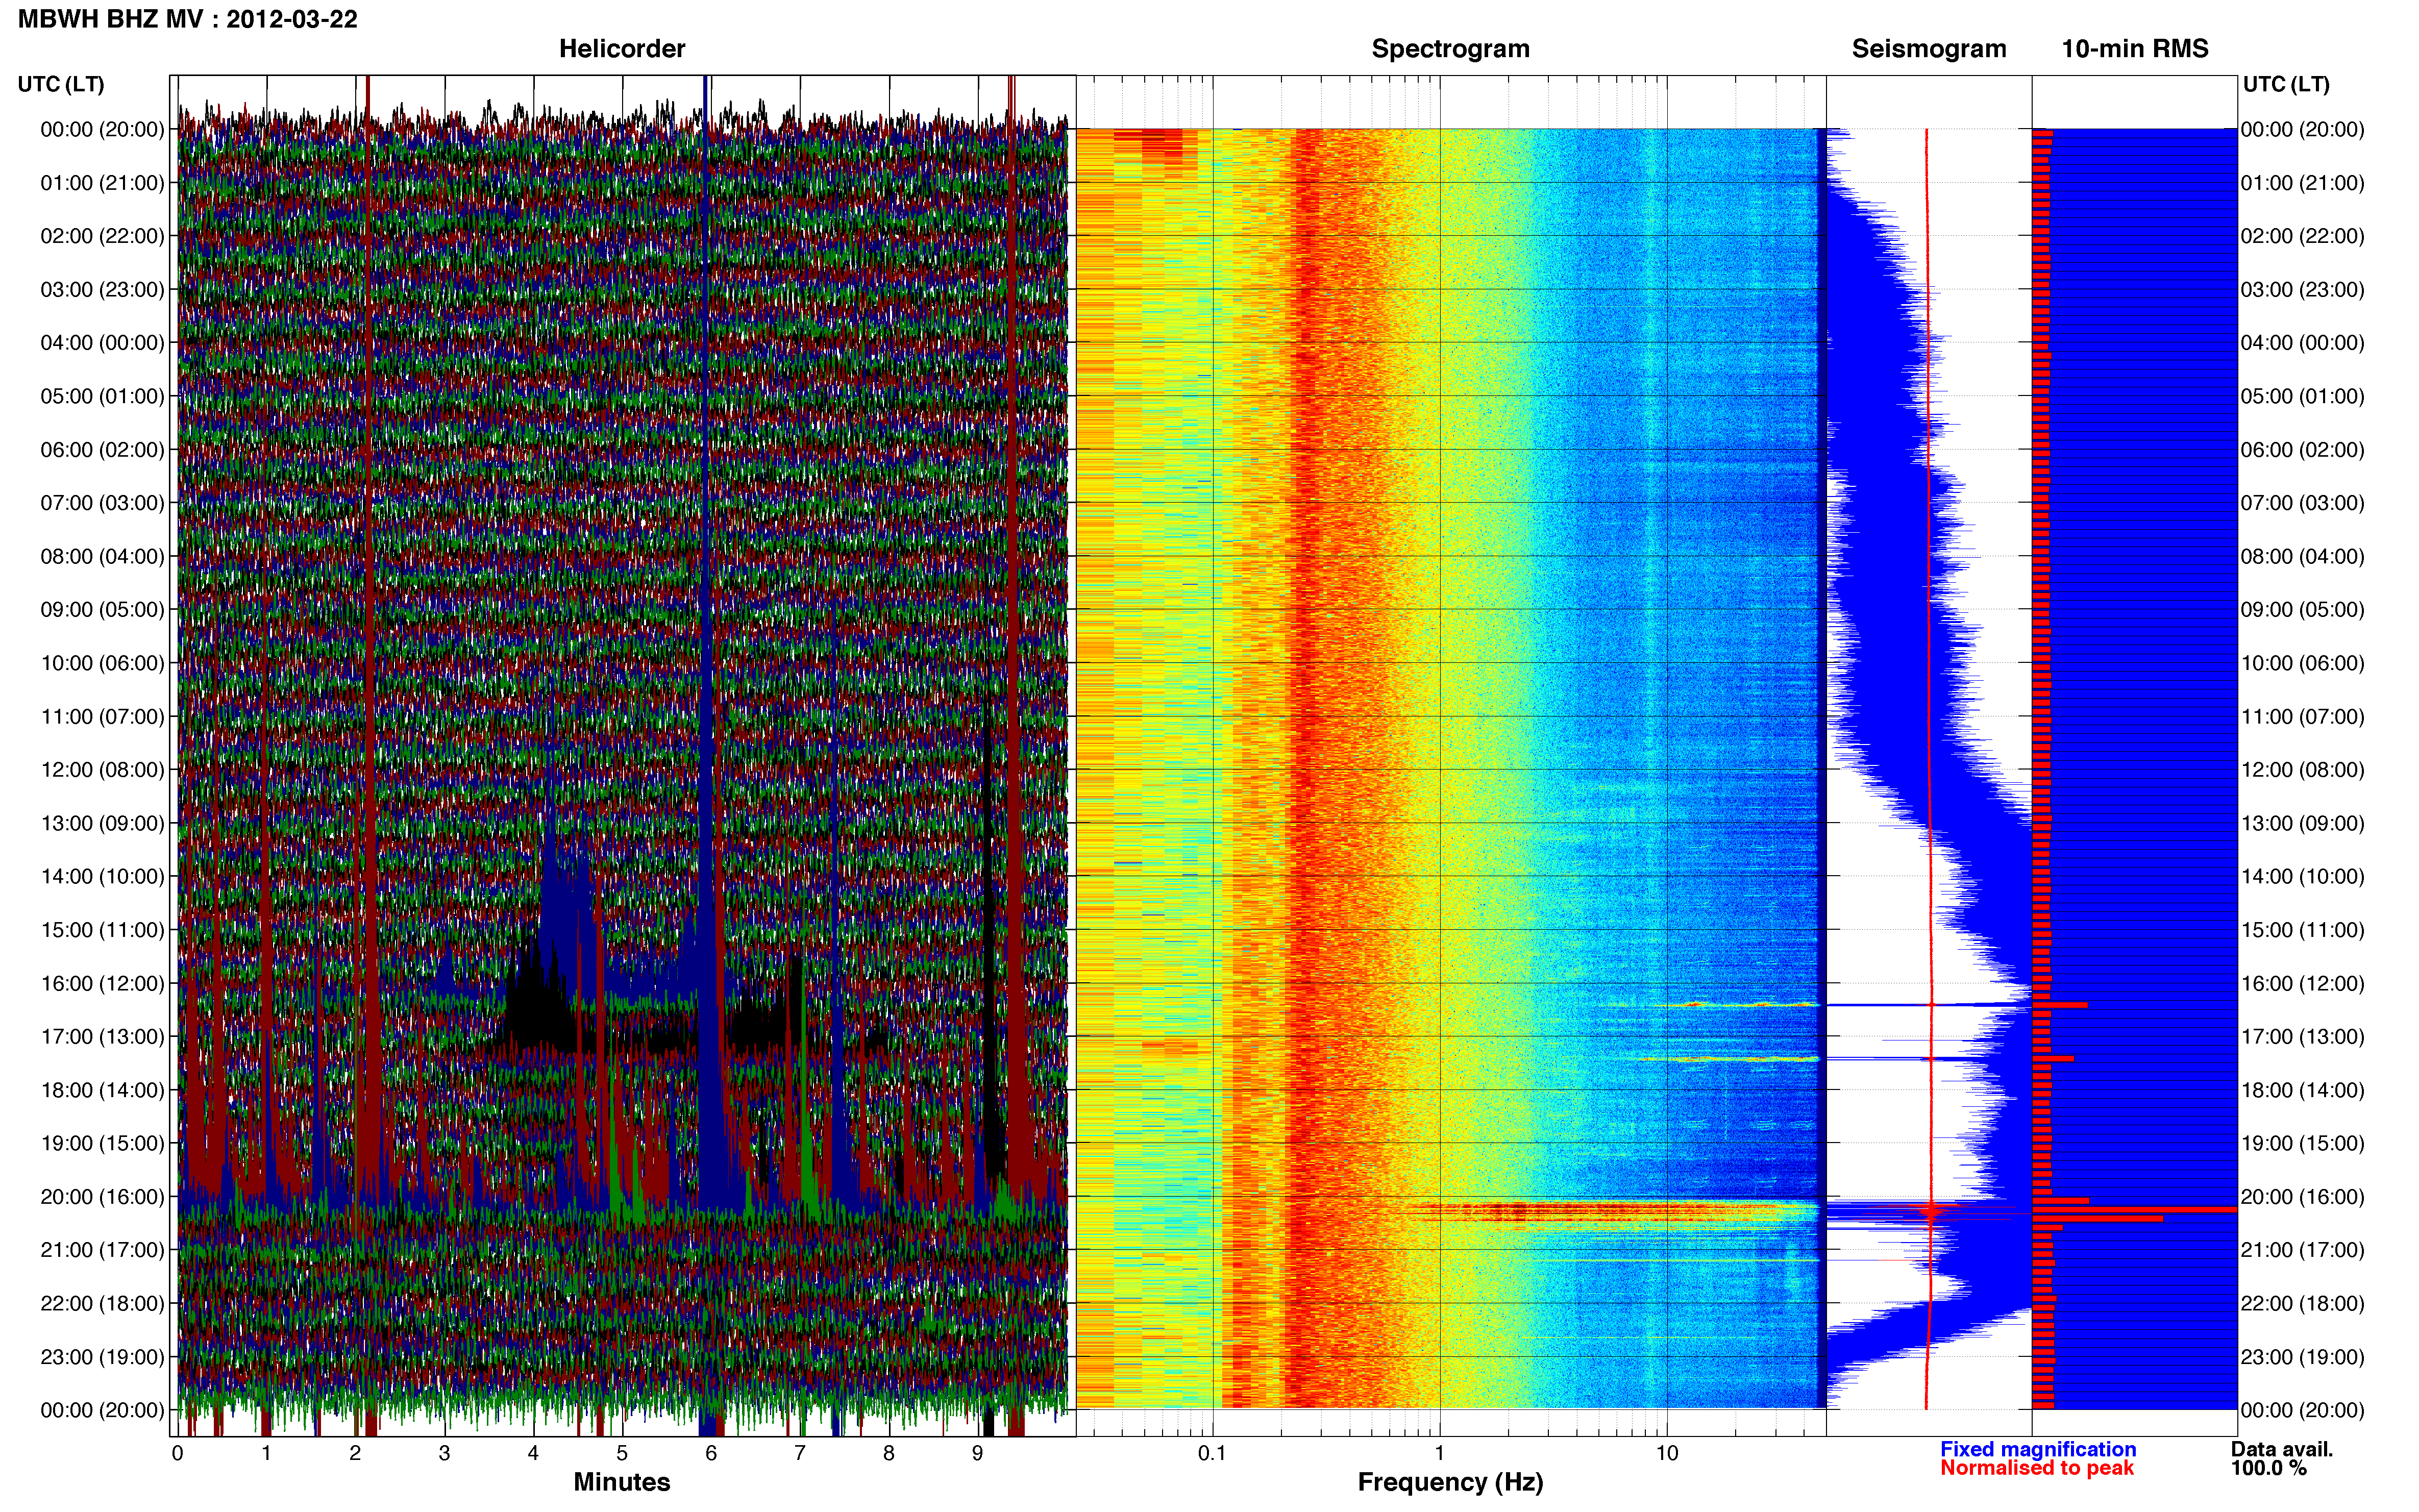Click the longest red RMS bar after 20:00
2419x1512 pixels.
tap(2134, 1210)
